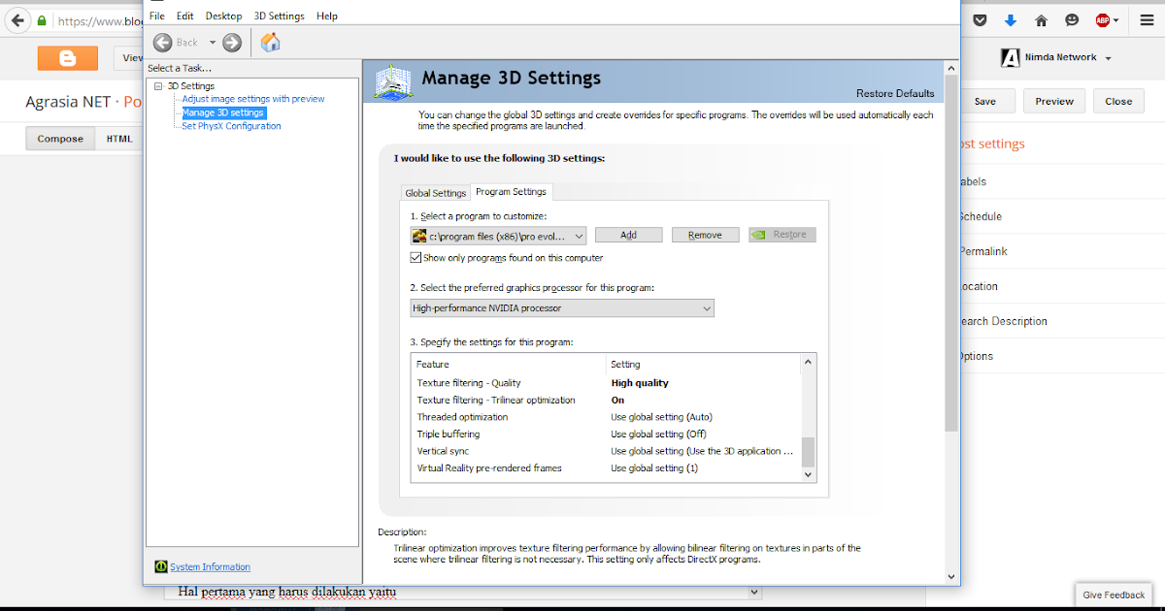This screenshot has height=611, width=1165.
Task: Click the program icon in program selector
Action: point(419,235)
